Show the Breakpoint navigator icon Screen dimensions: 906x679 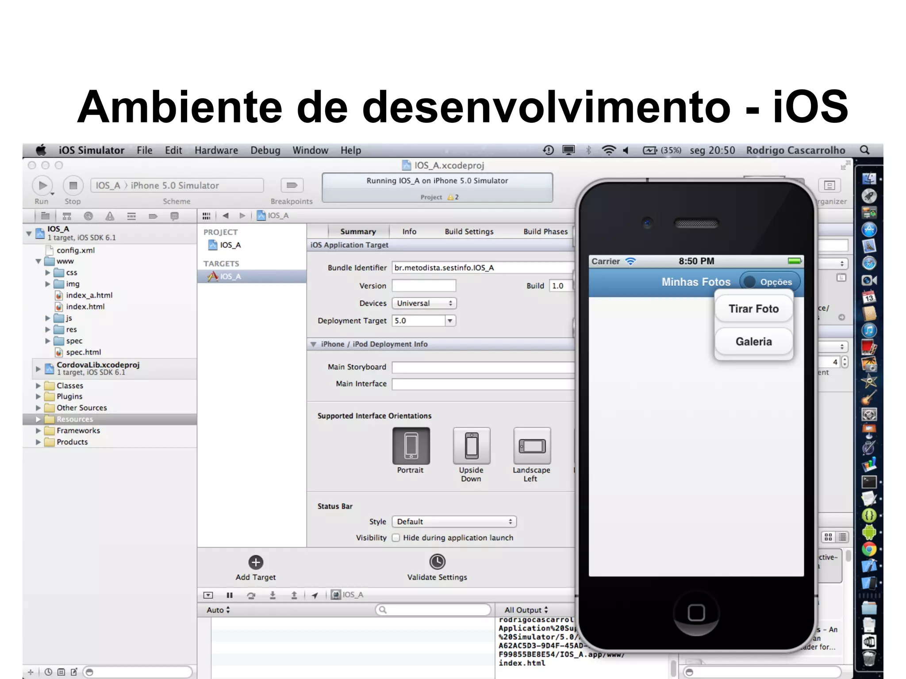(x=153, y=216)
